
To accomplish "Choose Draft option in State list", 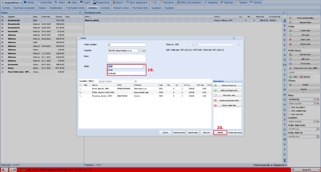I will pyautogui.click(x=127, y=70).
